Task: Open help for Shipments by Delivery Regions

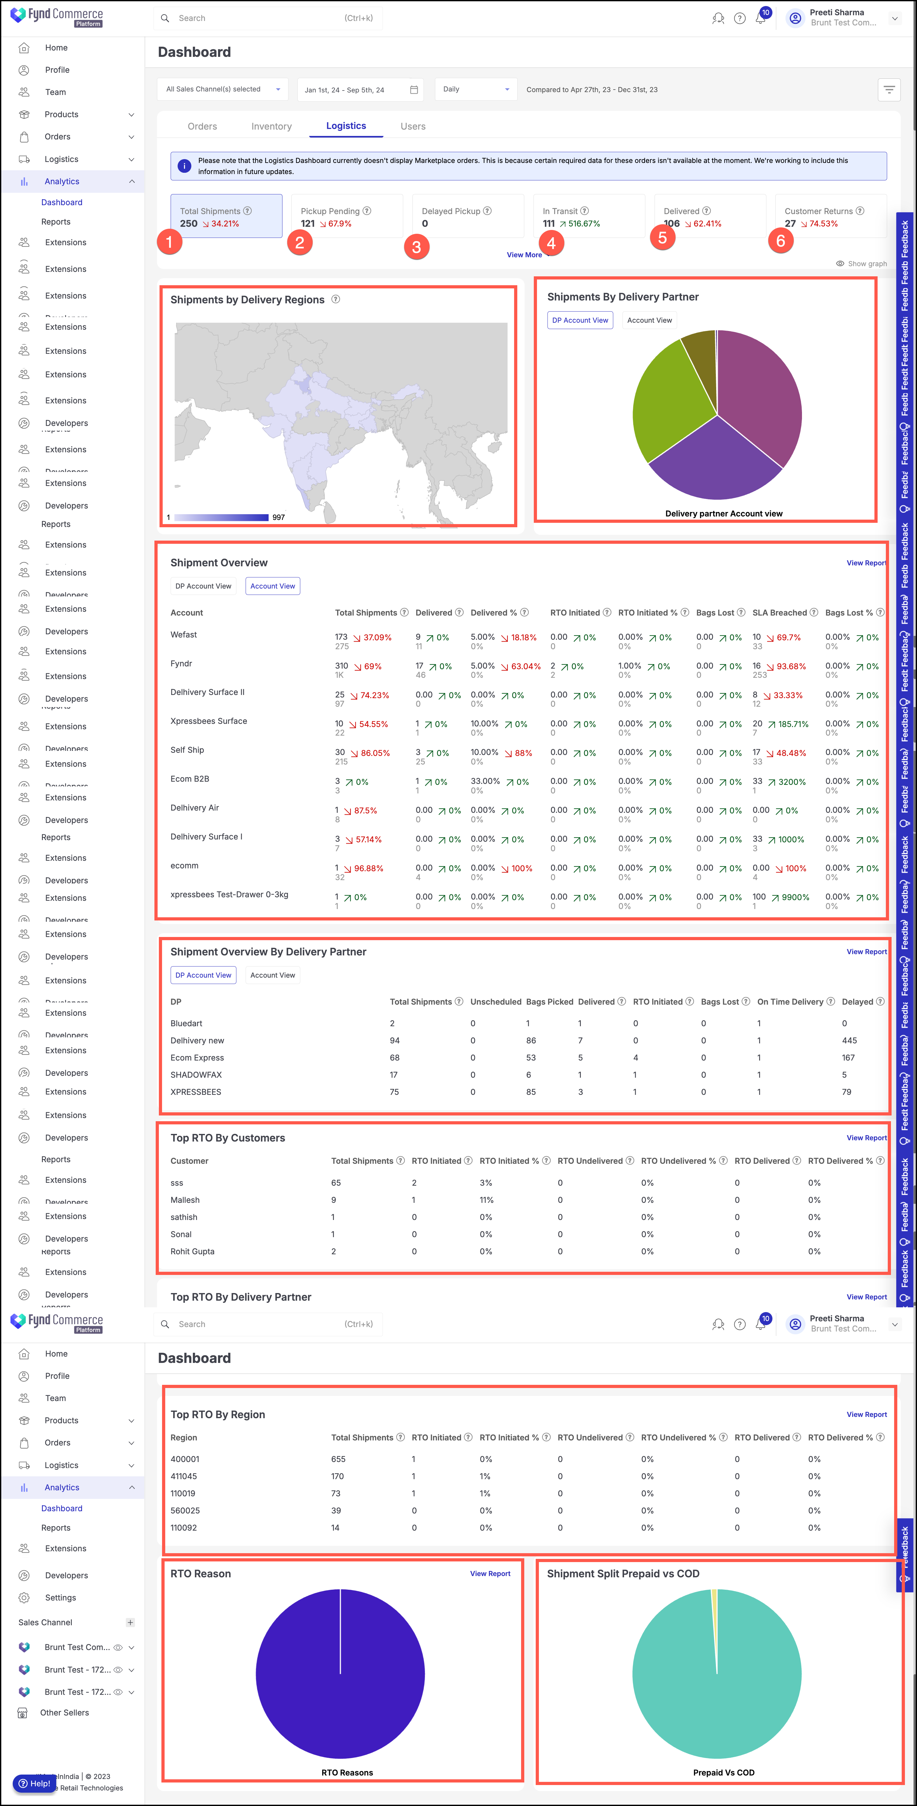Action: 335,300
